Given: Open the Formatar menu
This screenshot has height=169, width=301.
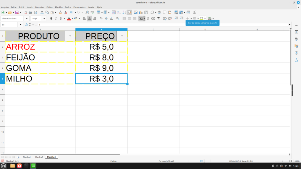Looking at the screenshot, I should (39, 7).
